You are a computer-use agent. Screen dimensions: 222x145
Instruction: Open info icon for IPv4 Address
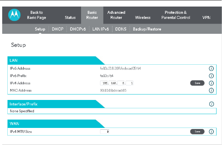pos(211,83)
